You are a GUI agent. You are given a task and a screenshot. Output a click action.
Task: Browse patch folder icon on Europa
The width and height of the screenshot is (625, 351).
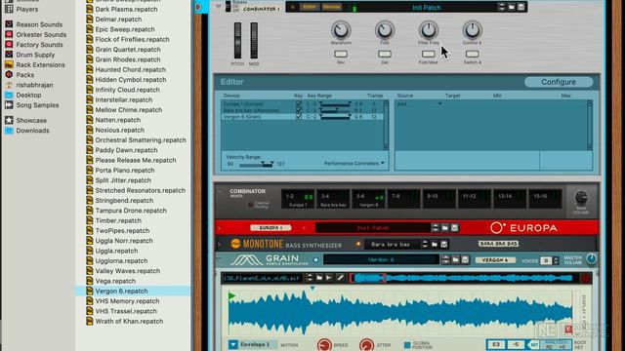[x=445, y=227]
